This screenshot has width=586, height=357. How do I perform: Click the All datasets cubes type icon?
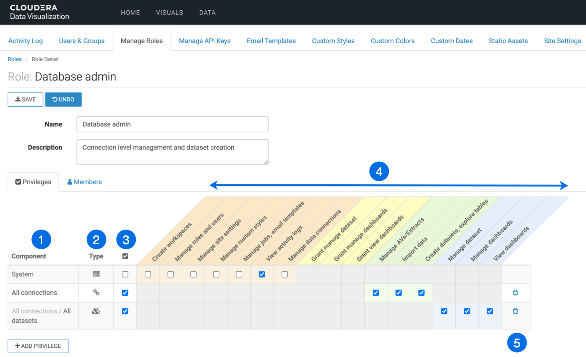coord(96,311)
